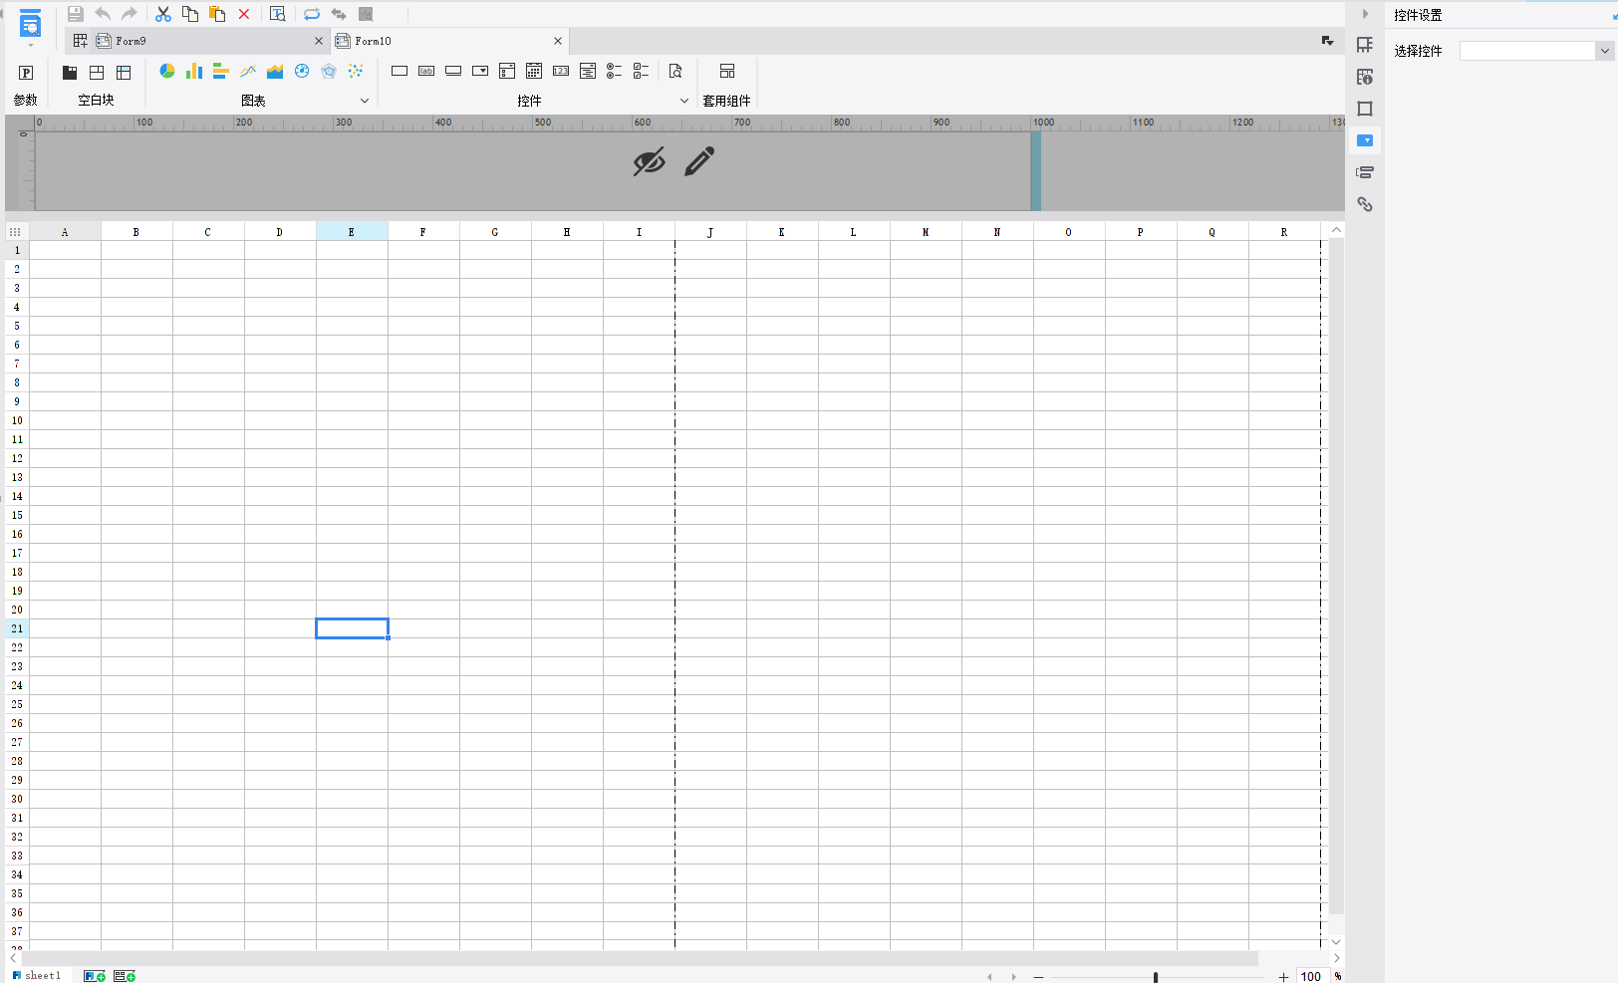The width and height of the screenshot is (1618, 983).
Task: Insert date calendar widget
Action: click(x=534, y=71)
